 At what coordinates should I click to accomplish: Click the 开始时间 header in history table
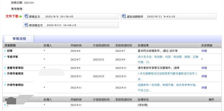click(x=76, y=45)
